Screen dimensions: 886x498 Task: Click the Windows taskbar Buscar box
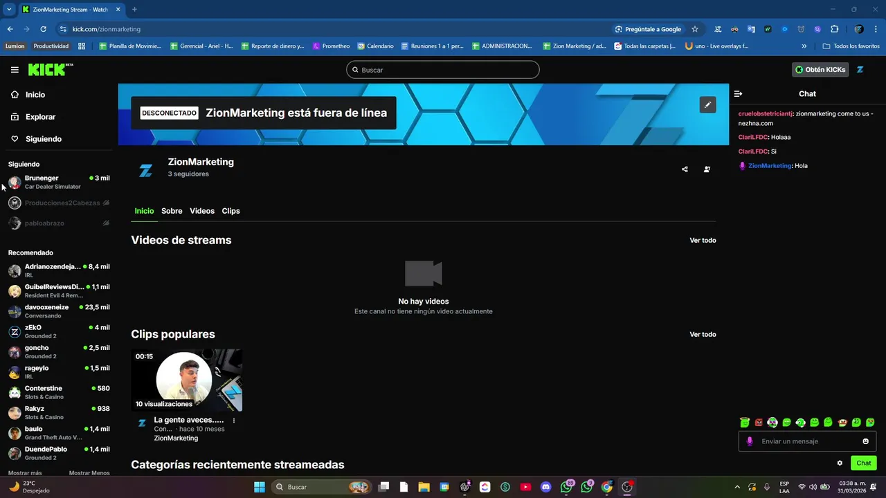click(322, 487)
